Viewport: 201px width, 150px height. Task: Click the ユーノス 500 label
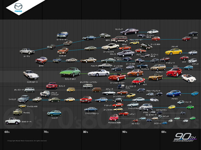(x=131, y=64)
